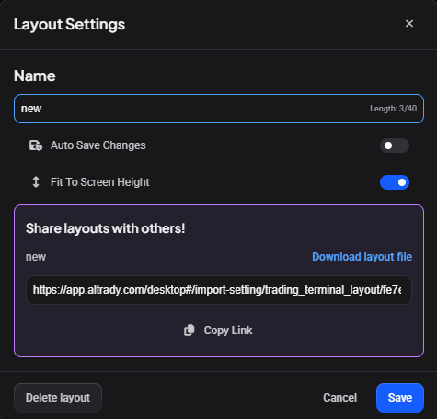Click the copy icon beside Copy Link
This screenshot has height=419, width=437.
pos(190,331)
